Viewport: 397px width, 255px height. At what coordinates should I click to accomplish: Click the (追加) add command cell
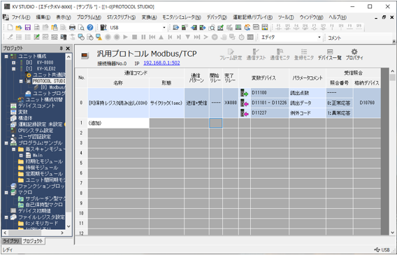point(119,123)
